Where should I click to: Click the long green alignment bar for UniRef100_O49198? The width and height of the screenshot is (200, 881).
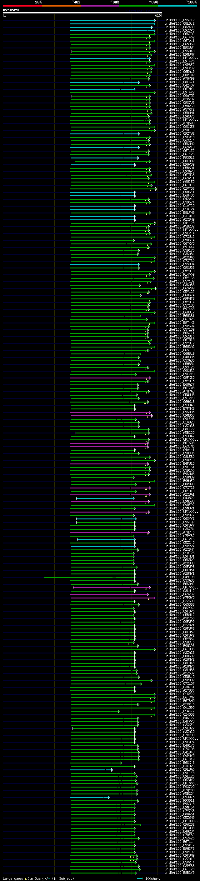[90, 577]
